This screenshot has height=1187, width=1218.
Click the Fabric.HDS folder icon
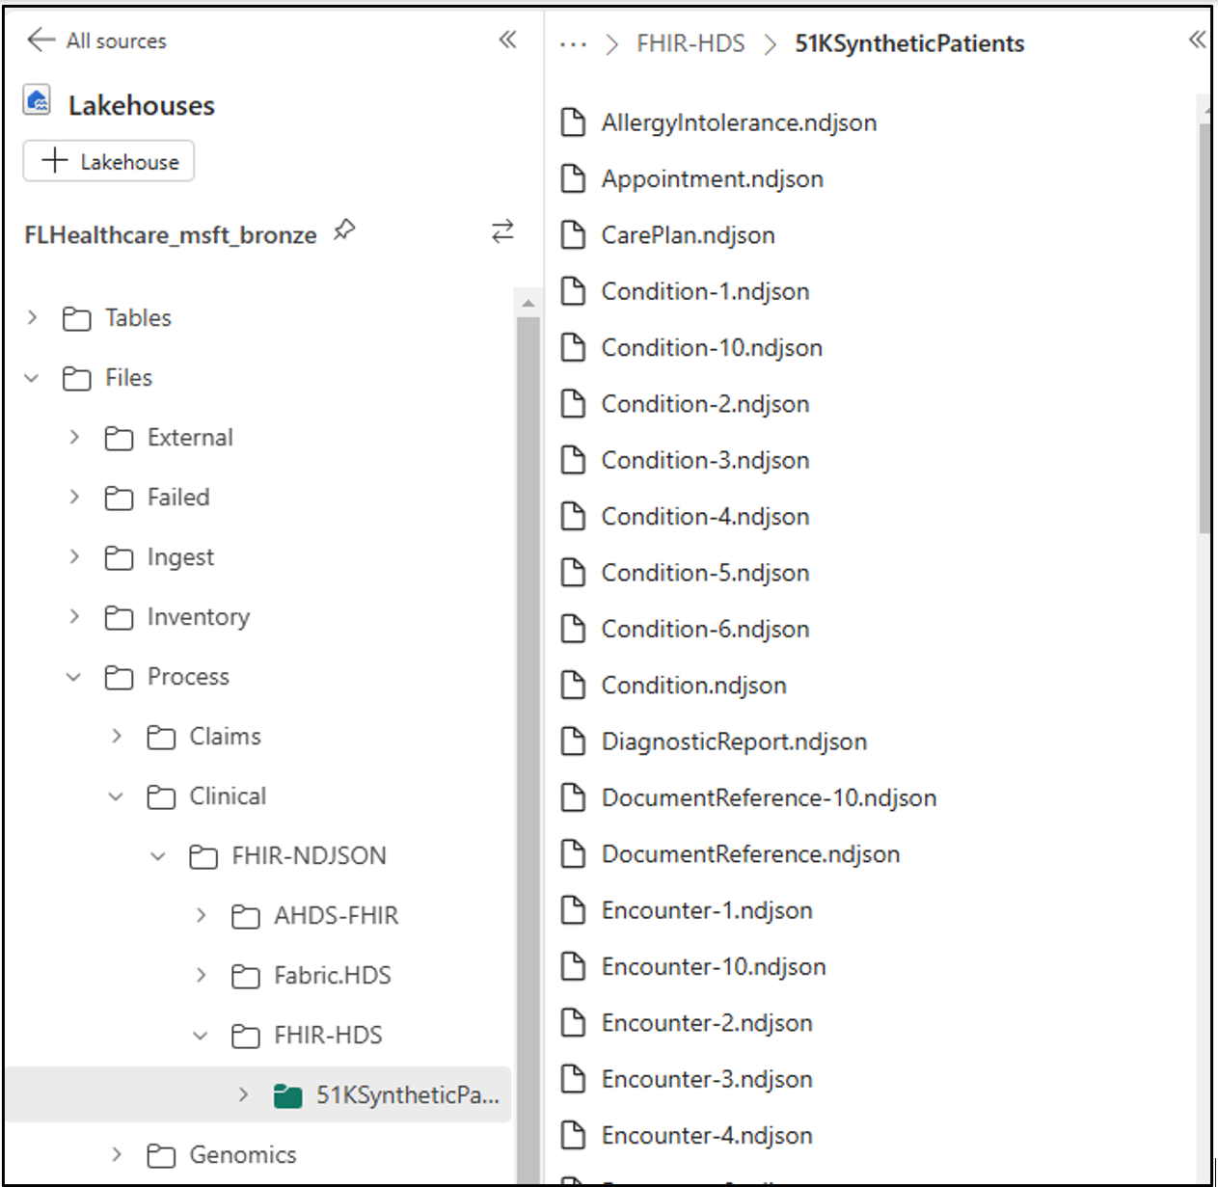tap(245, 976)
